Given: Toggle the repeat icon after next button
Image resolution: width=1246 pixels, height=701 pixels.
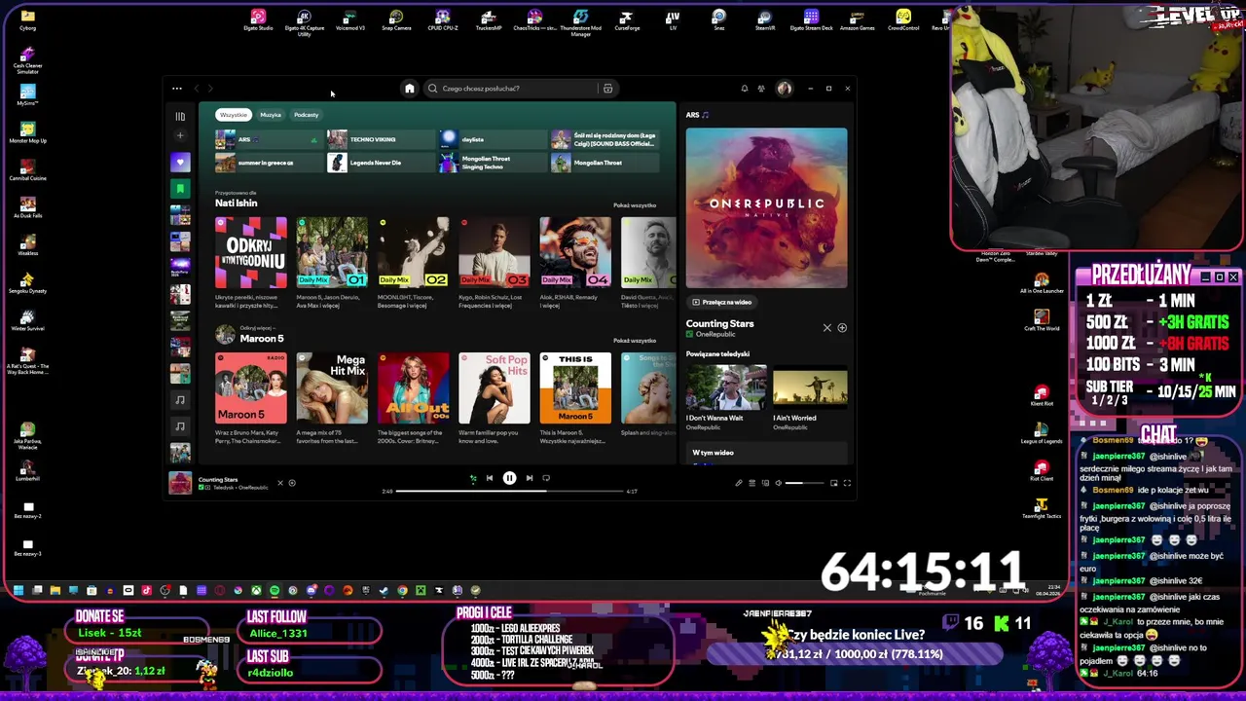Looking at the screenshot, I should (546, 478).
